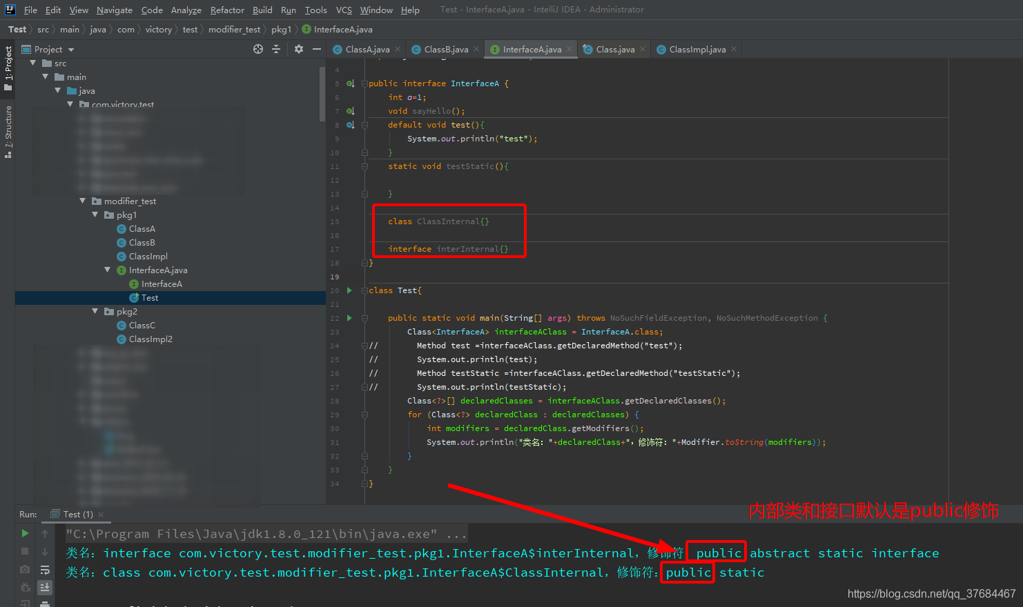Click the stop square icon in Run panel
This screenshot has width=1023, height=607.
pyautogui.click(x=25, y=551)
